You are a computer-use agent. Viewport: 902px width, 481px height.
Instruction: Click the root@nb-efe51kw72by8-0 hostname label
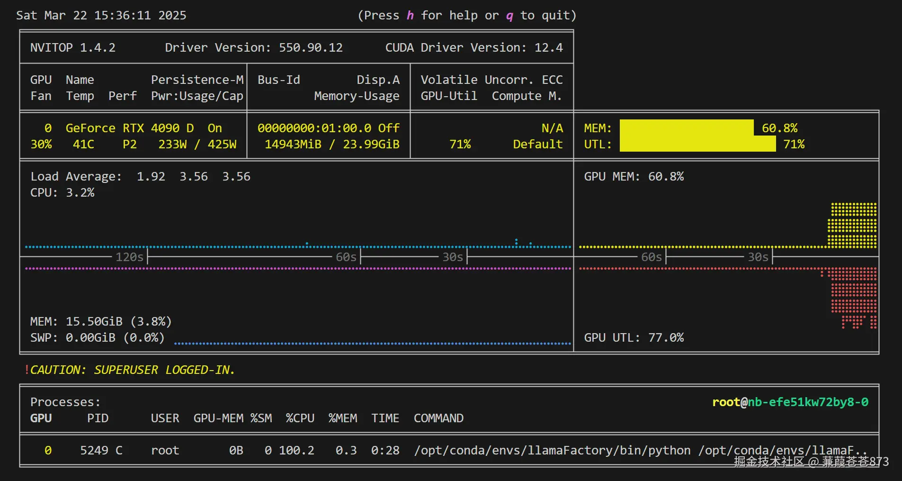click(790, 402)
